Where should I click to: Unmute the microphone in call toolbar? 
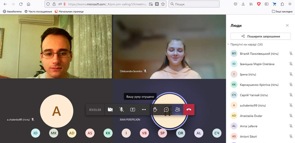click(x=121, y=109)
